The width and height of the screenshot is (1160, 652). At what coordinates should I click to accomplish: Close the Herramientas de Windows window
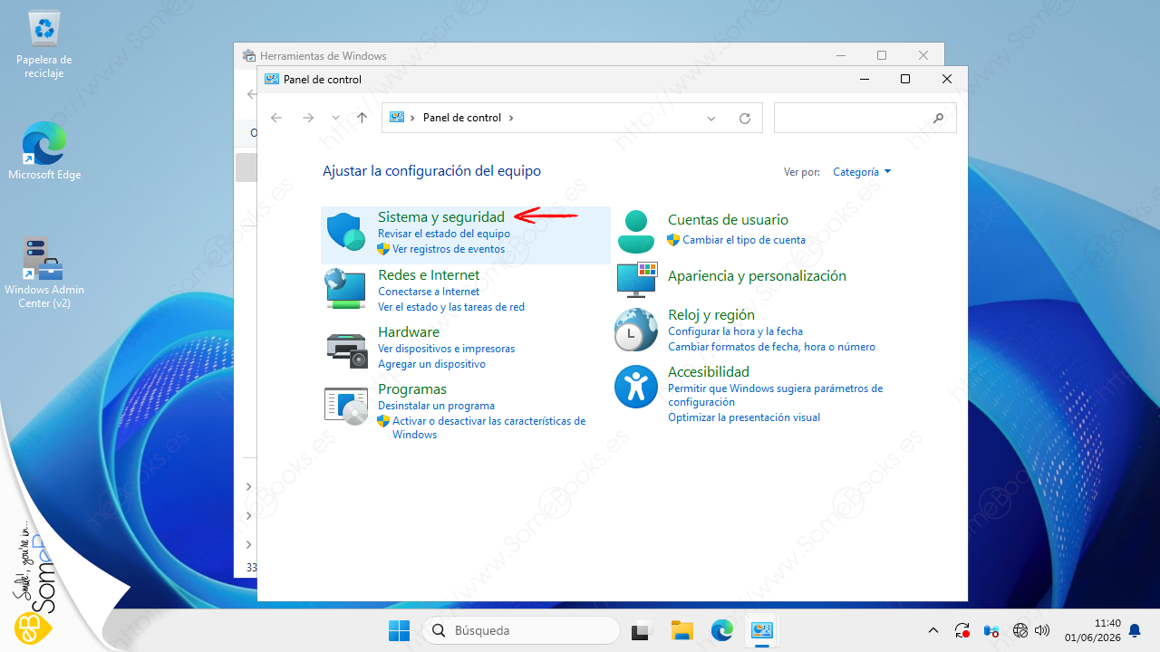(923, 55)
